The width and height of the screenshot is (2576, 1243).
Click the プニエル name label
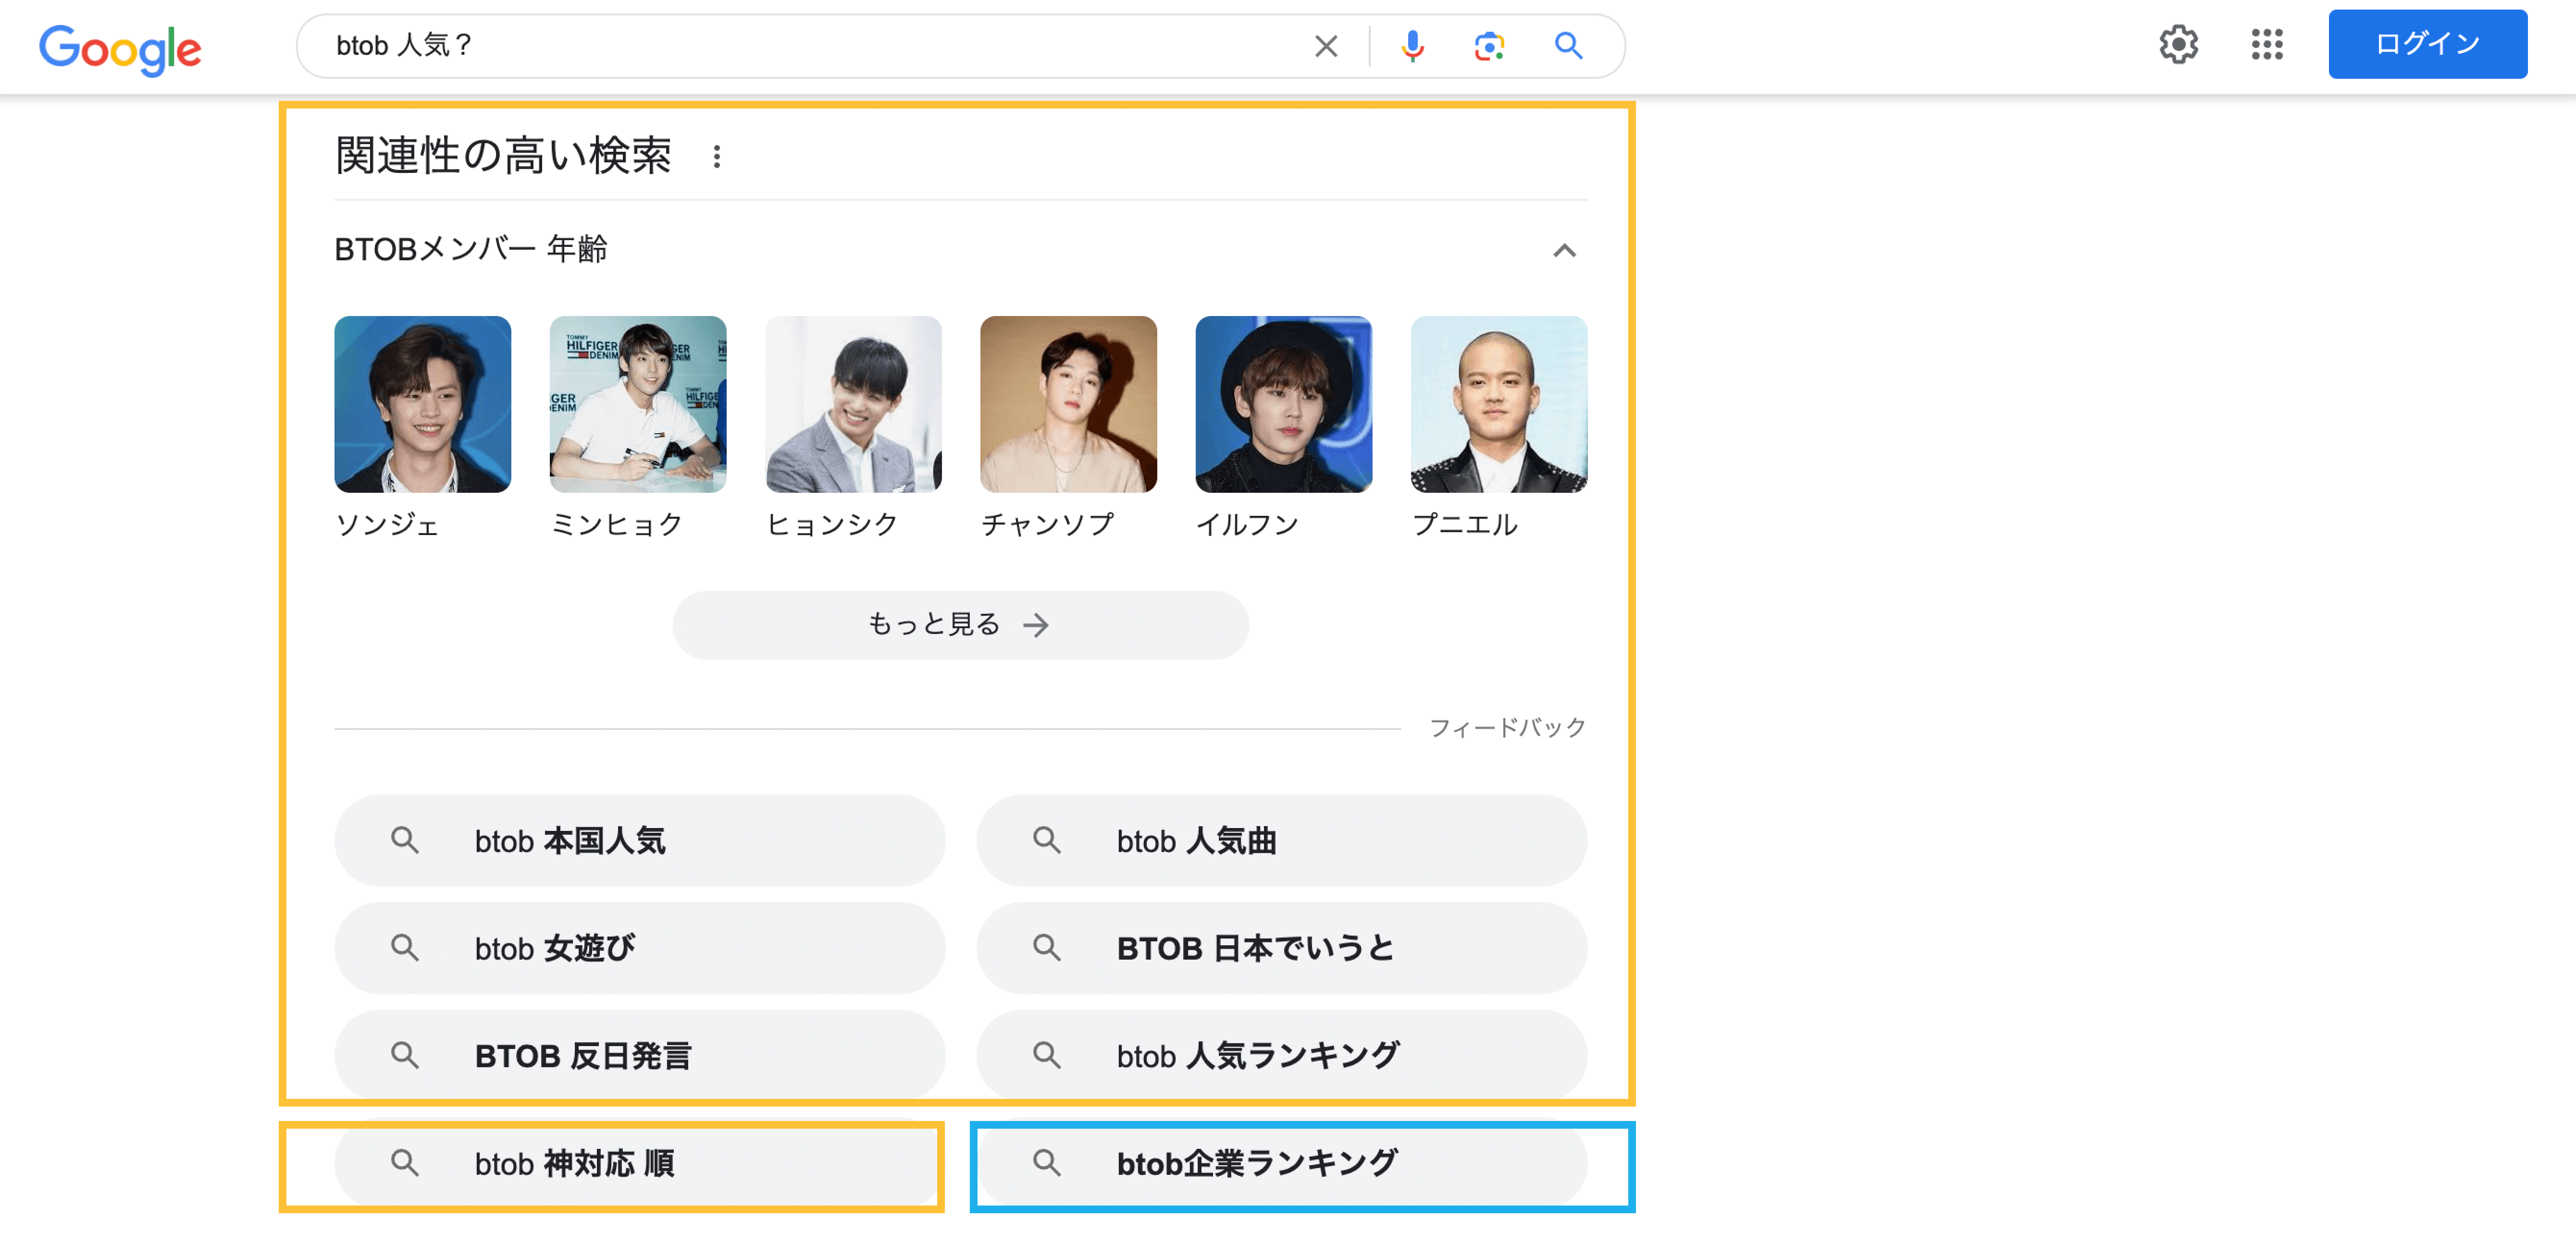[1464, 524]
